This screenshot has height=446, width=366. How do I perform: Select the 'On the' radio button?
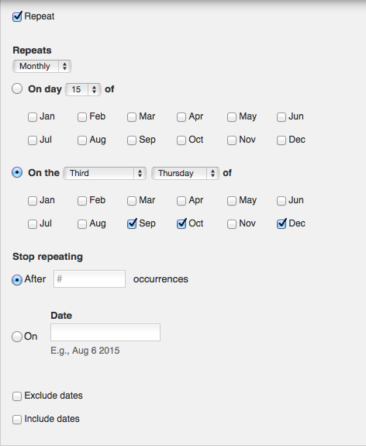tap(17, 172)
